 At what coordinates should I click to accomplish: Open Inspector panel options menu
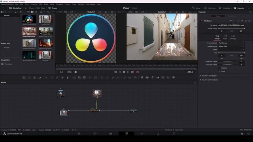(x=250, y=12)
